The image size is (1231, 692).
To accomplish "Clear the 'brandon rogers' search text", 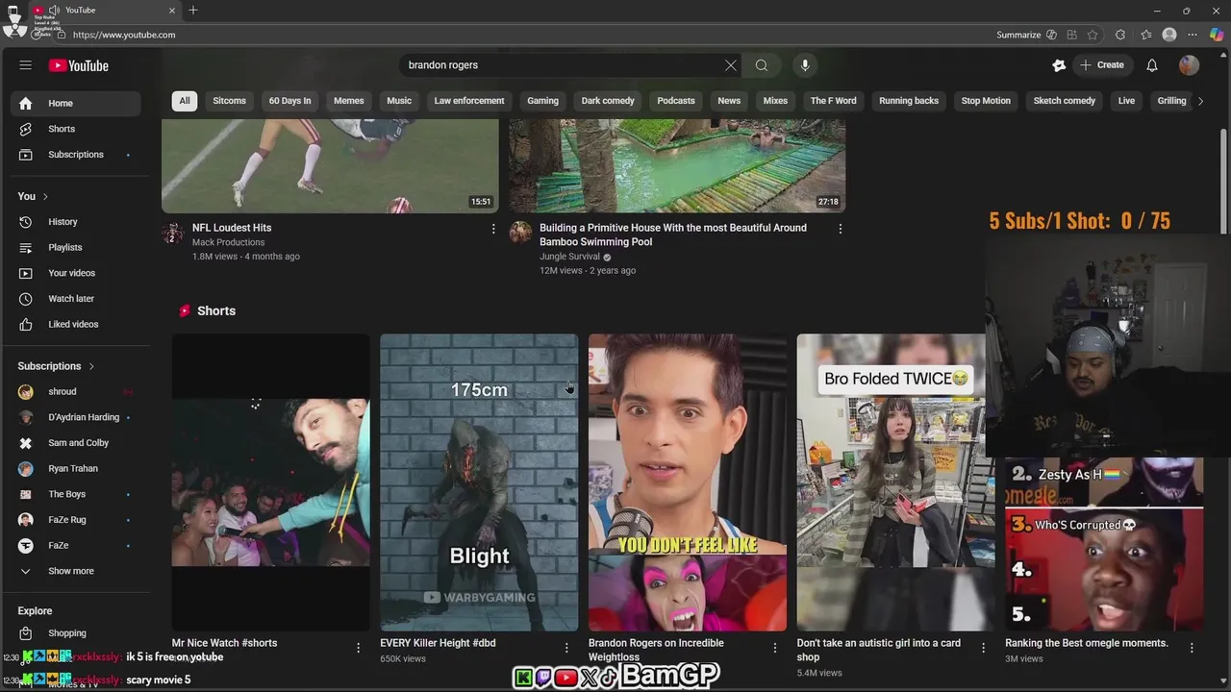I will (731, 65).
